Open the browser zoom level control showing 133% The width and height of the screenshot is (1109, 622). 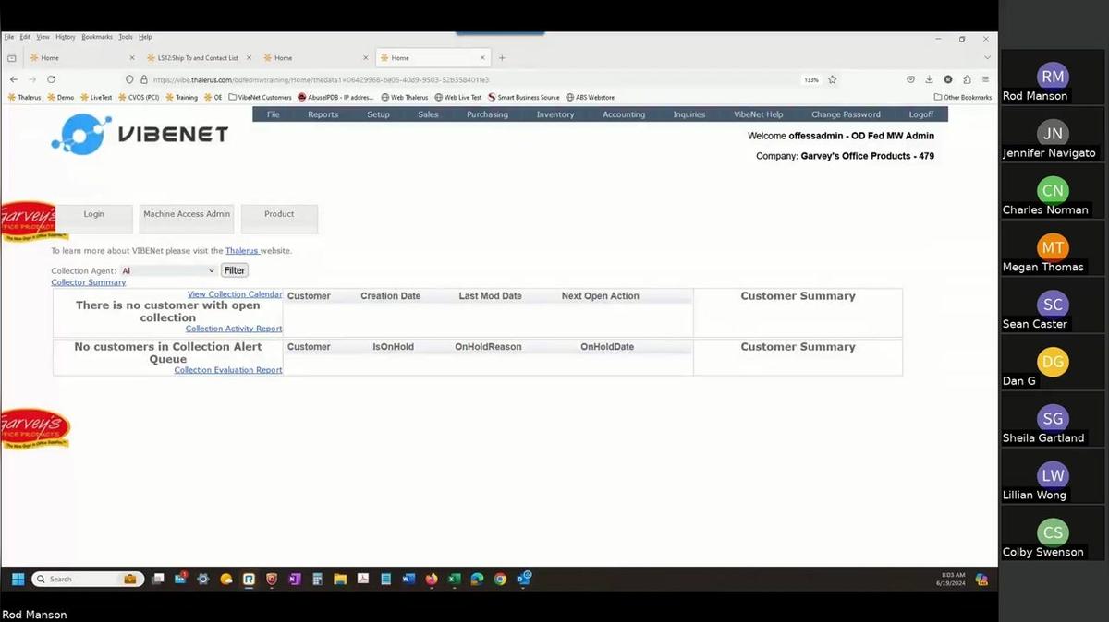pos(810,79)
